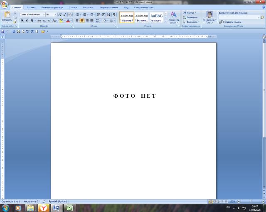266x212 pixels.
Task: Switch to the Вставка tab
Action: tap(31, 7)
